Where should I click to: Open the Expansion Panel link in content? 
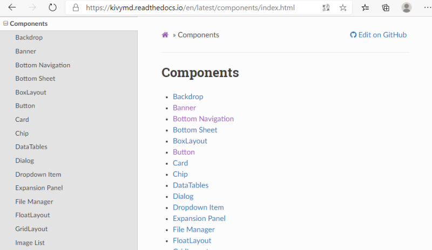(199, 218)
